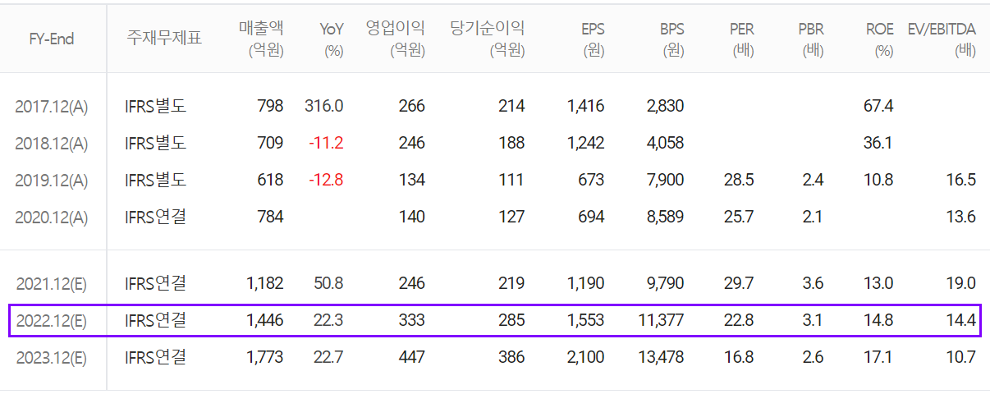The width and height of the screenshot is (990, 394).
Task: Click the 2018 ROE value 36.1
Action: click(878, 143)
